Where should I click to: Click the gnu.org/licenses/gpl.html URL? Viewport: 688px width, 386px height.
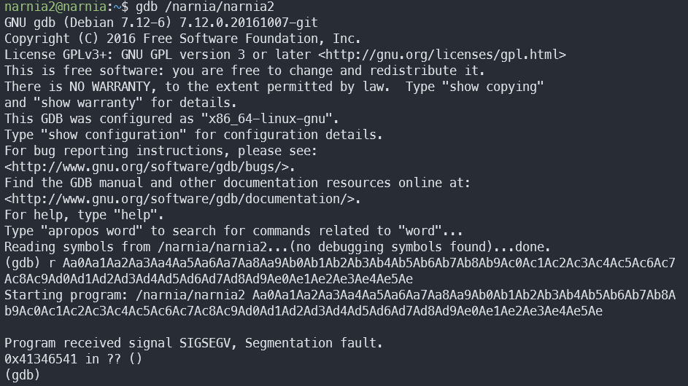[442, 55]
